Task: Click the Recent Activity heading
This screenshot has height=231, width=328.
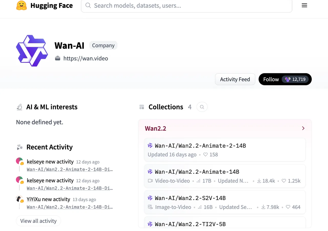Action: pos(49,147)
